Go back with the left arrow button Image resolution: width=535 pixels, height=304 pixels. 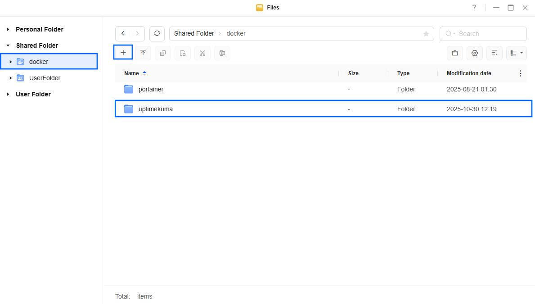click(x=123, y=34)
